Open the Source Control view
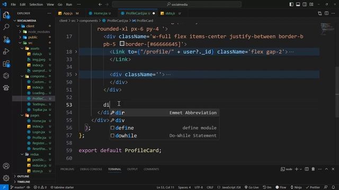Screen dimensions: 339x190 (6, 39)
